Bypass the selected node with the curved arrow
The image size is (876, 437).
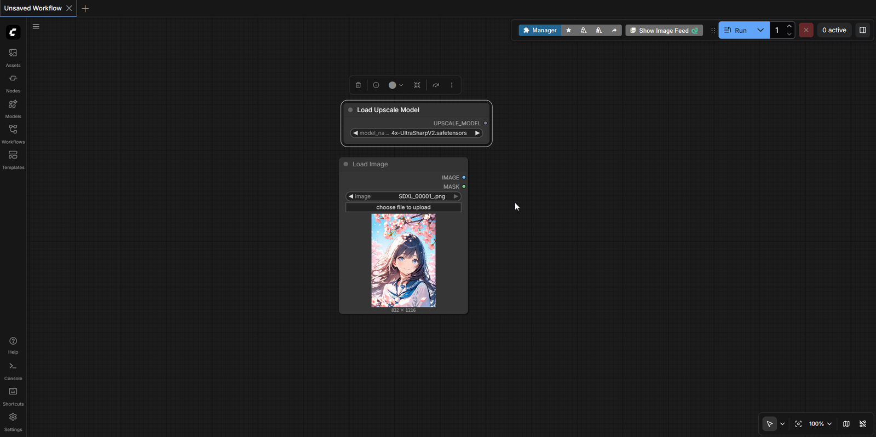pyautogui.click(x=436, y=85)
